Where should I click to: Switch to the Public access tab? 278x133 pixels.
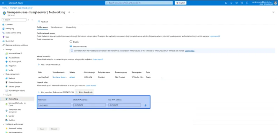click(x=42, y=27)
